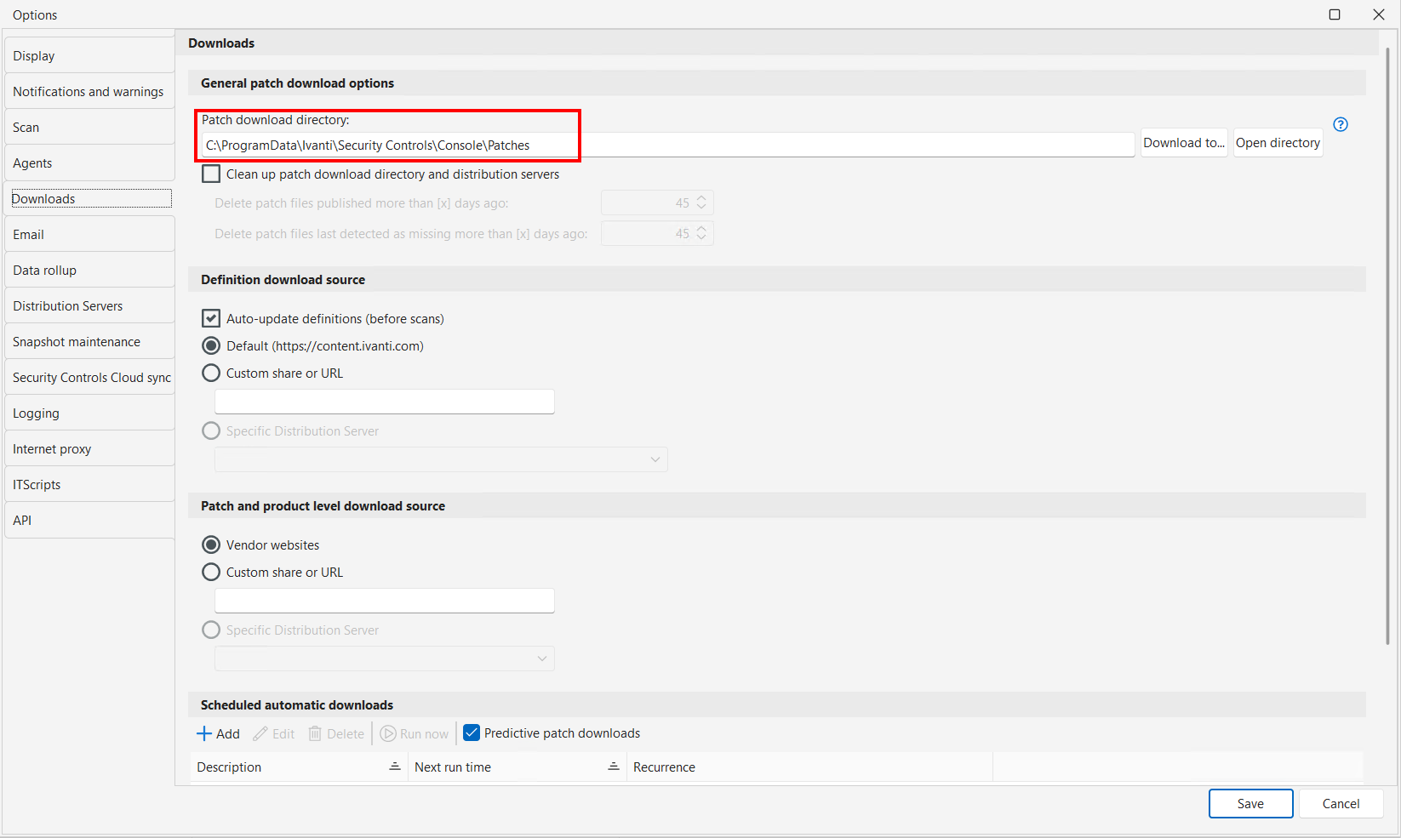Viewport: 1401px width, 838px height.
Task: Enable Clean up patch download directory
Action: coord(210,174)
